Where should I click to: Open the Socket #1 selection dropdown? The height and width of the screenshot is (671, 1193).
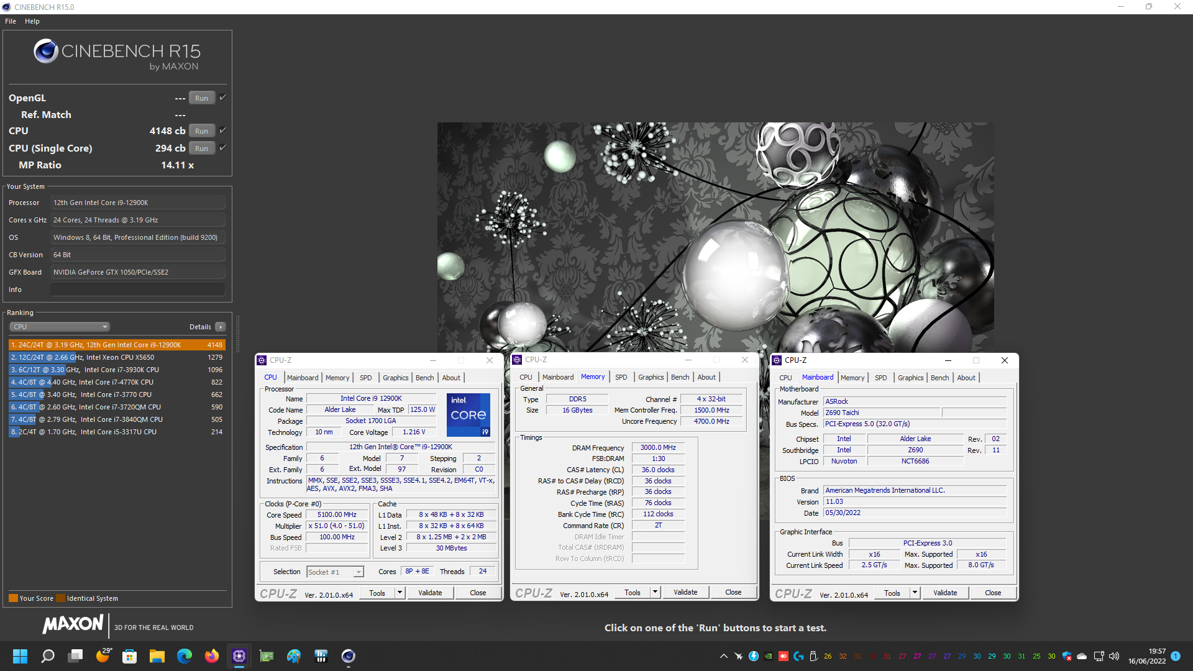tap(335, 572)
